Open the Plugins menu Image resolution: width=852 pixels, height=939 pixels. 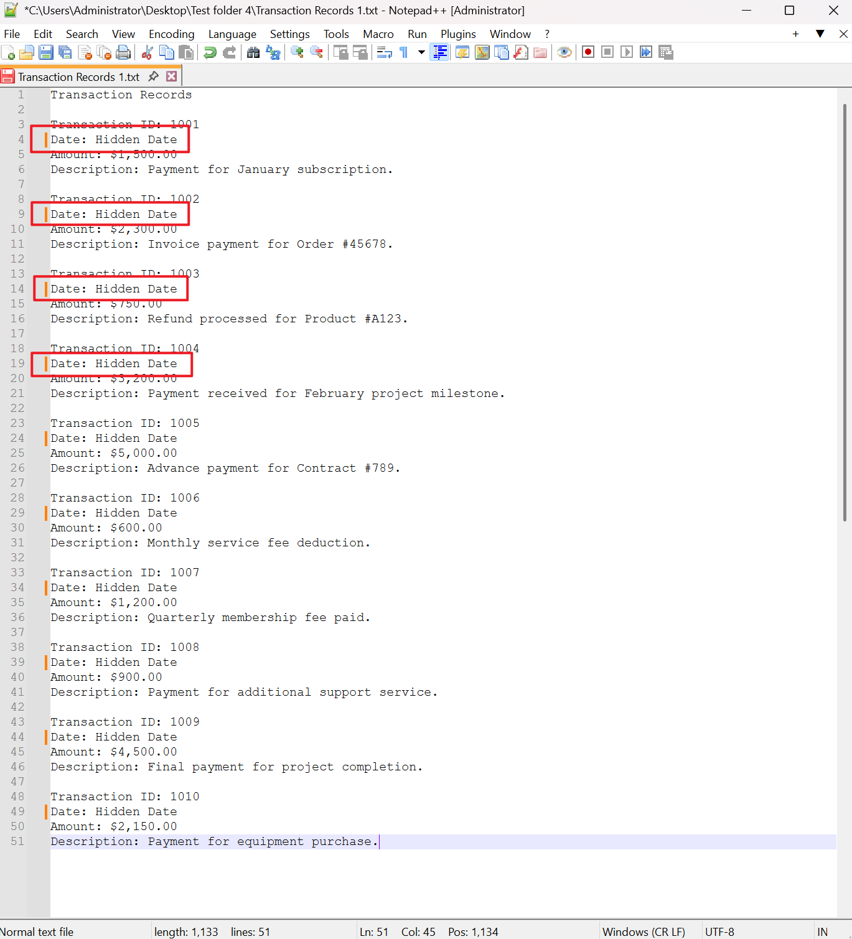[458, 34]
